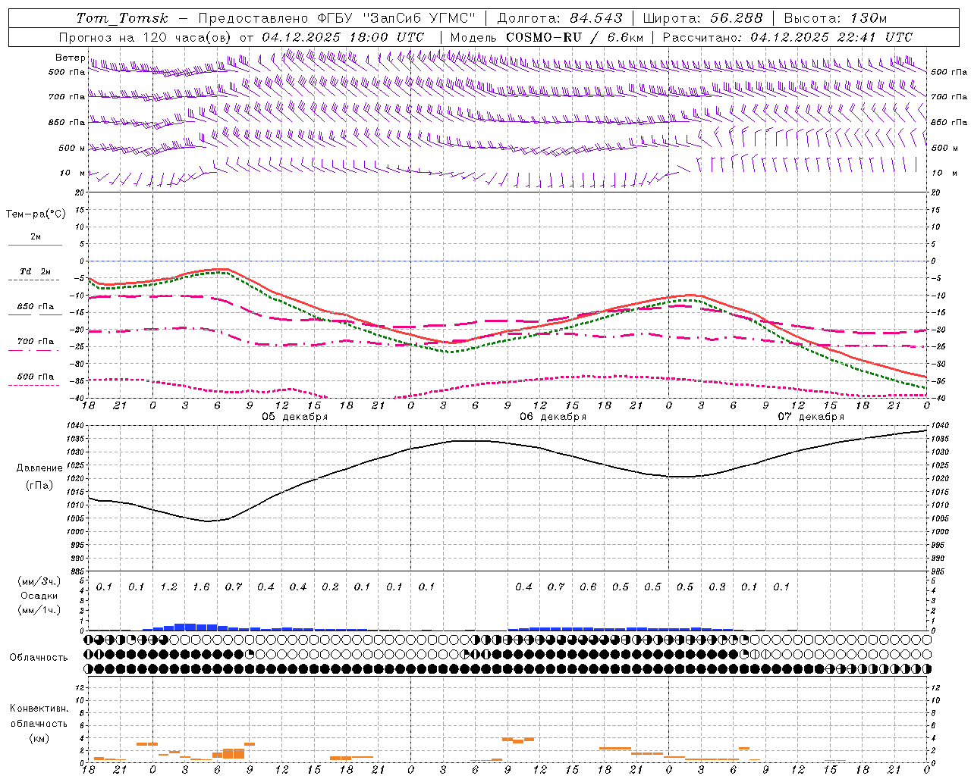This screenshot has width=971, height=776.
Task: Click the 07 декабря date label
Action: [811, 417]
